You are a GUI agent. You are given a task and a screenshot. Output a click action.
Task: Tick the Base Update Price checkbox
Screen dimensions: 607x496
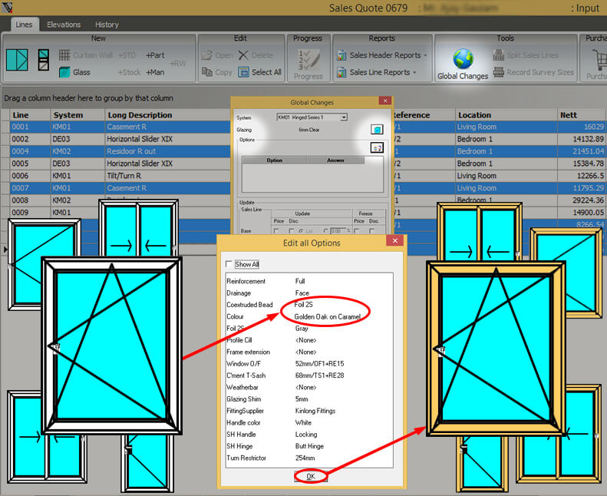[x=277, y=230]
